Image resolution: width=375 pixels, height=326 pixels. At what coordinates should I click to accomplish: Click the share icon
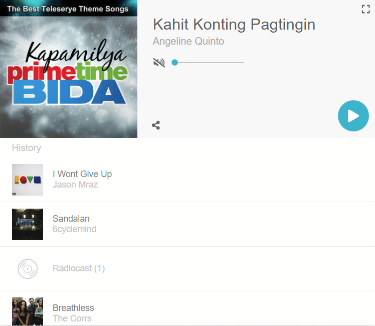[x=156, y=125]
